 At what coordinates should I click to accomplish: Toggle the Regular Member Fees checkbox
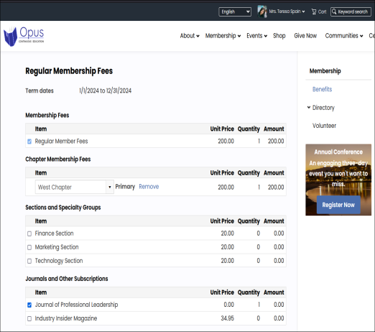(x=29, y=142)
